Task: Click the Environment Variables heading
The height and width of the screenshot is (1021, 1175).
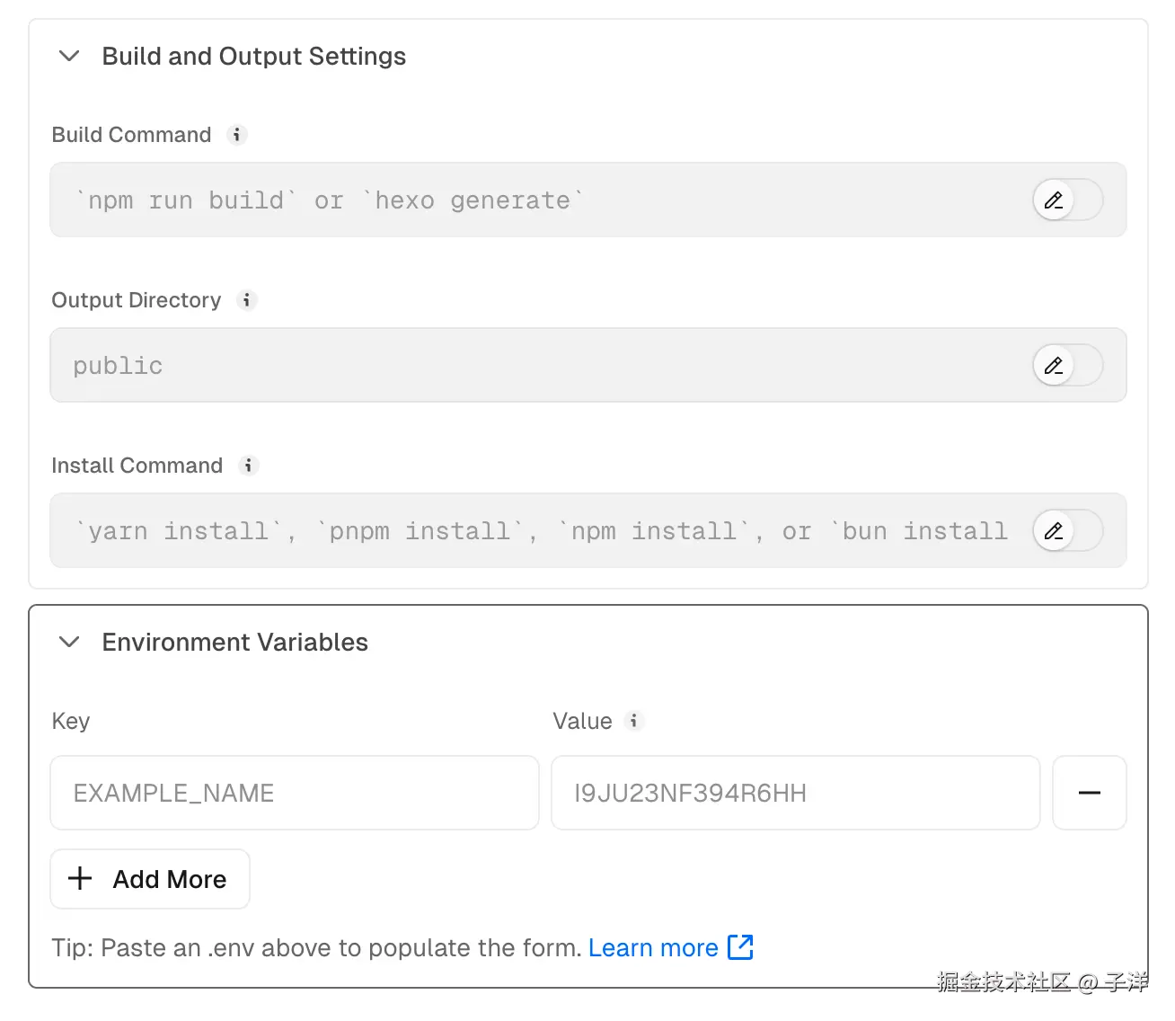Action: click(x=234, y=643)
